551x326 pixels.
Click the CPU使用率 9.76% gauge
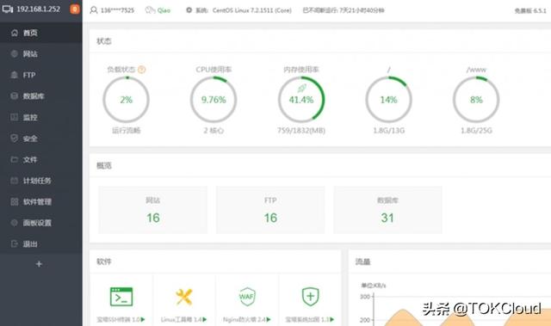coord(214,100)
